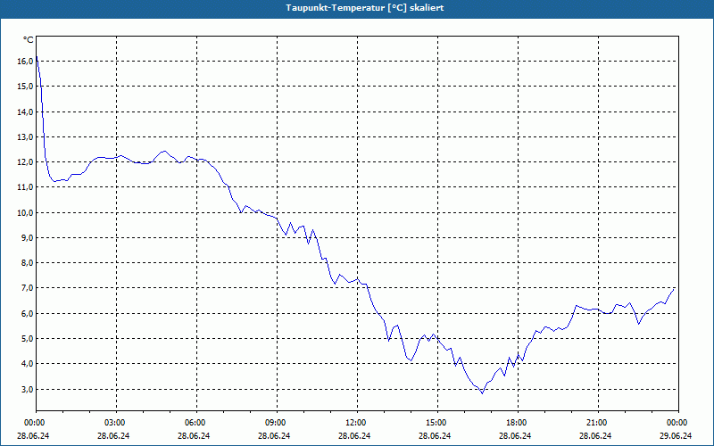
Task: Click the 12:00 time label
Action: coord(356,423)
